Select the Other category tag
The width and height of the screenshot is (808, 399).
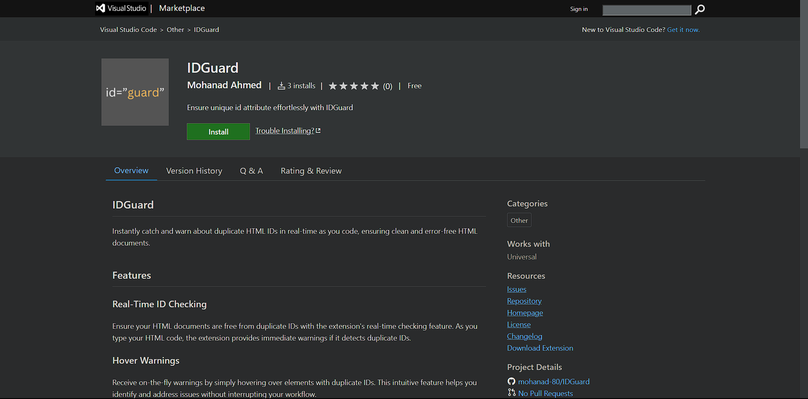[519, 220]
